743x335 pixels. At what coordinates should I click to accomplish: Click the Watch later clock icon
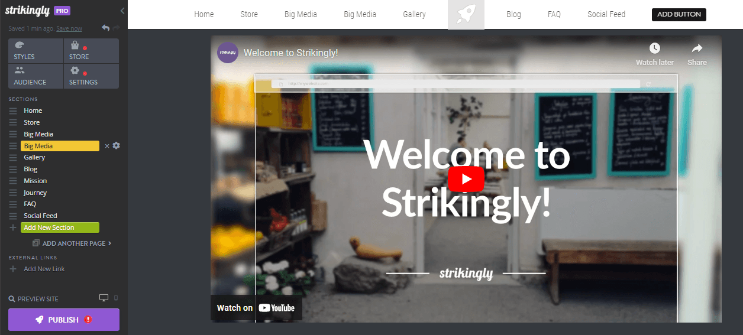655,48
